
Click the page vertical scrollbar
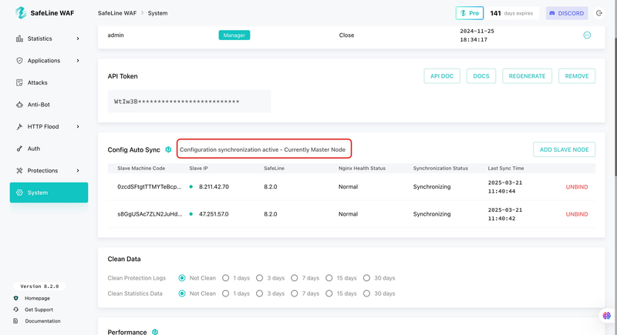[615, 106]
